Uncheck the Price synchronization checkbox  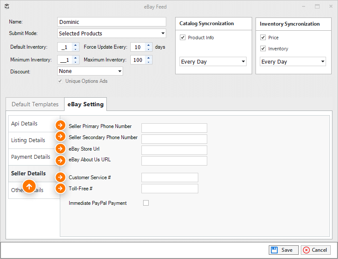[x=263, y=38]
